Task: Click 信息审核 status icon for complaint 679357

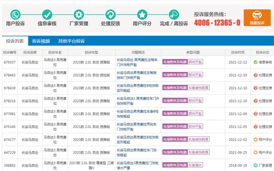Action: coord(256,62)
